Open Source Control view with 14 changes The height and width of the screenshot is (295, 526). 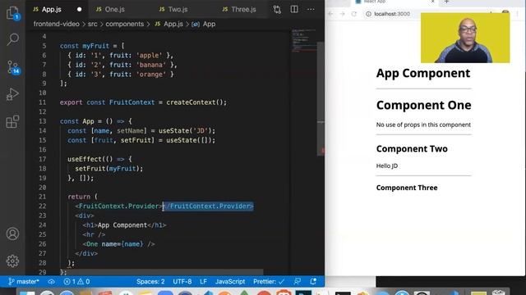tap(13, 67)
